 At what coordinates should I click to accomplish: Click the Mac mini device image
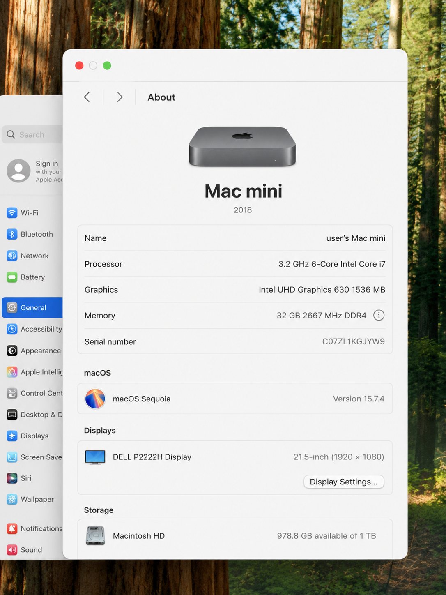(x=242, y=147)
